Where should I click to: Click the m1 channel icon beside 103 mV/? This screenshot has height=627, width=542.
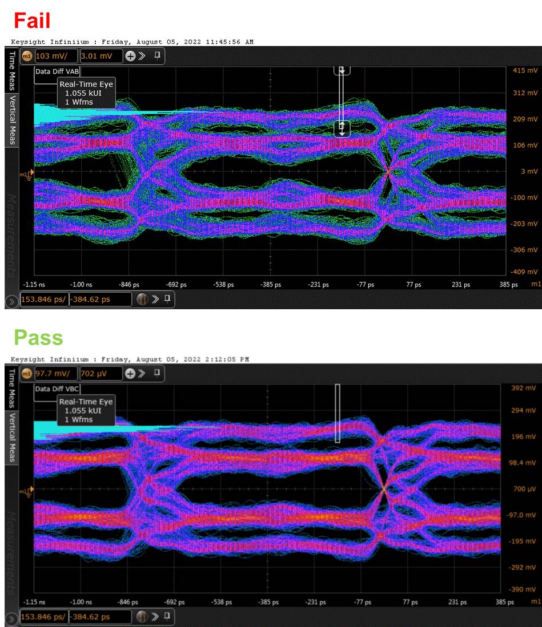tap(27, 56)
